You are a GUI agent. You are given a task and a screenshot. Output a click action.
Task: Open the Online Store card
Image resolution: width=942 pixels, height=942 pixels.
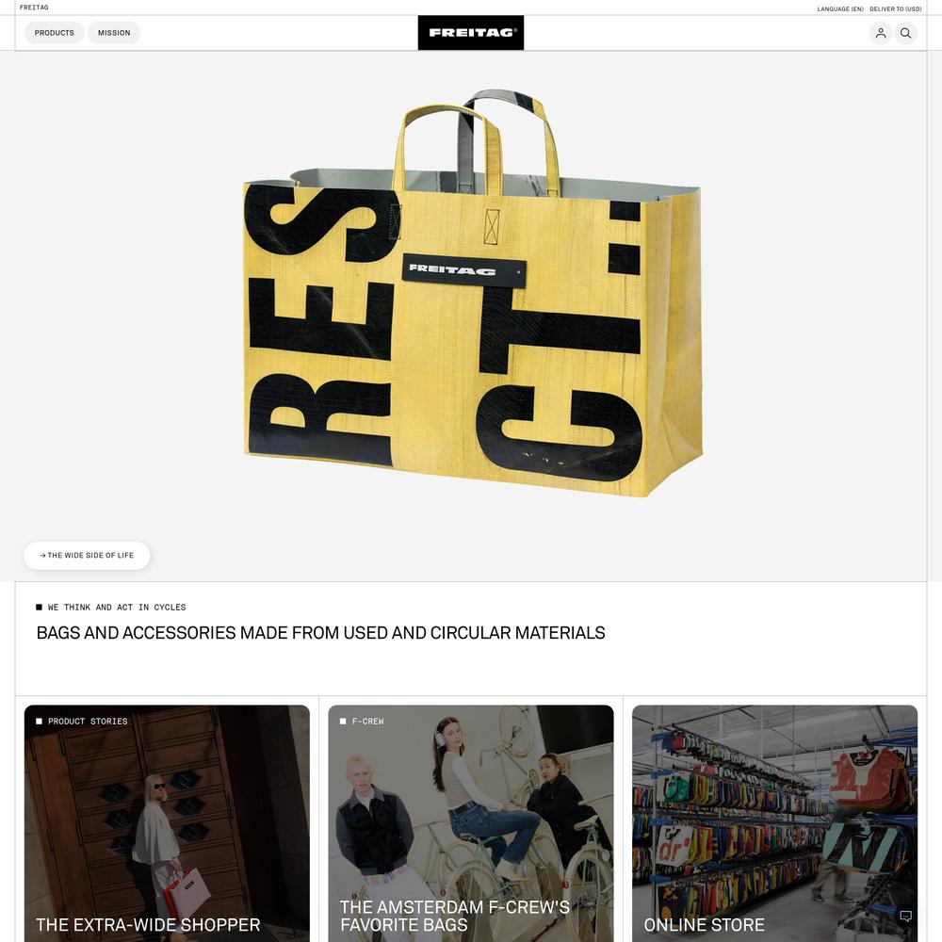click(774, 823)
